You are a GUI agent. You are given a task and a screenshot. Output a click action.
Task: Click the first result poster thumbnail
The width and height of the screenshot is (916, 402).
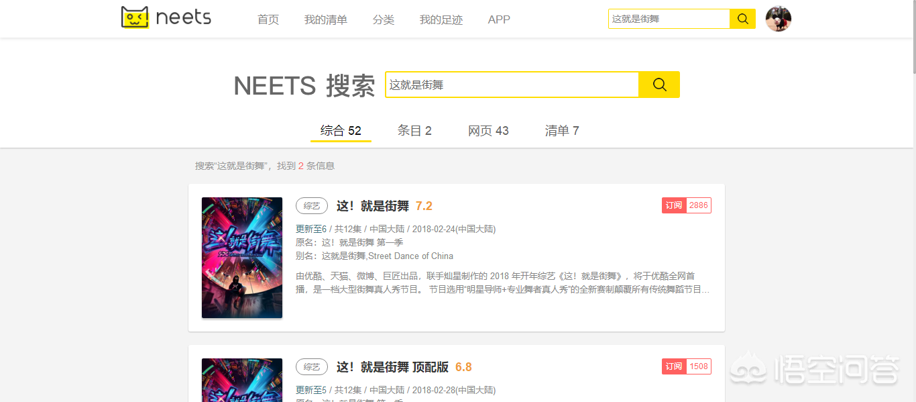242,258
